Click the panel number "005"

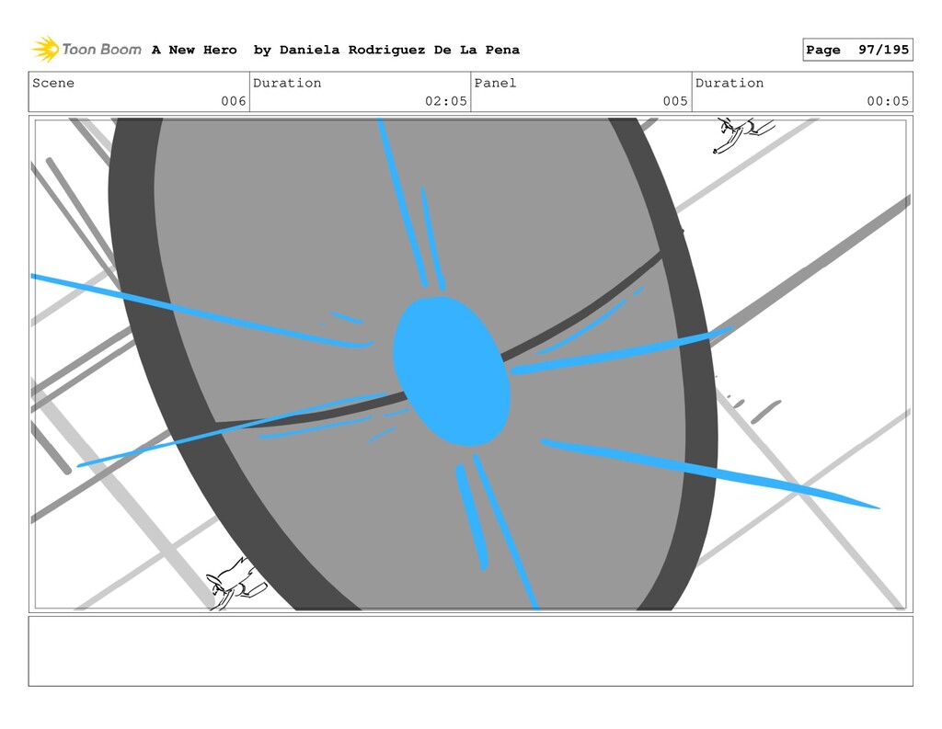pyautogui.click(x=675, y=101)
